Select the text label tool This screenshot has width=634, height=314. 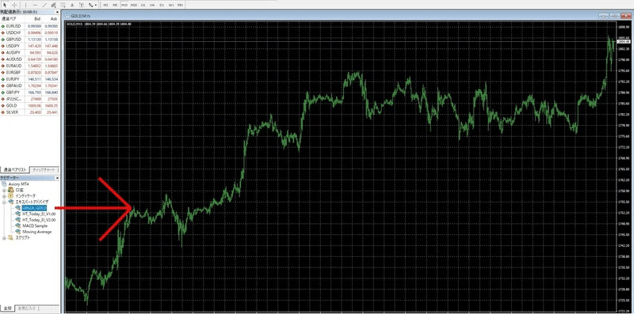pyautogui.click(x=82, y=5)
